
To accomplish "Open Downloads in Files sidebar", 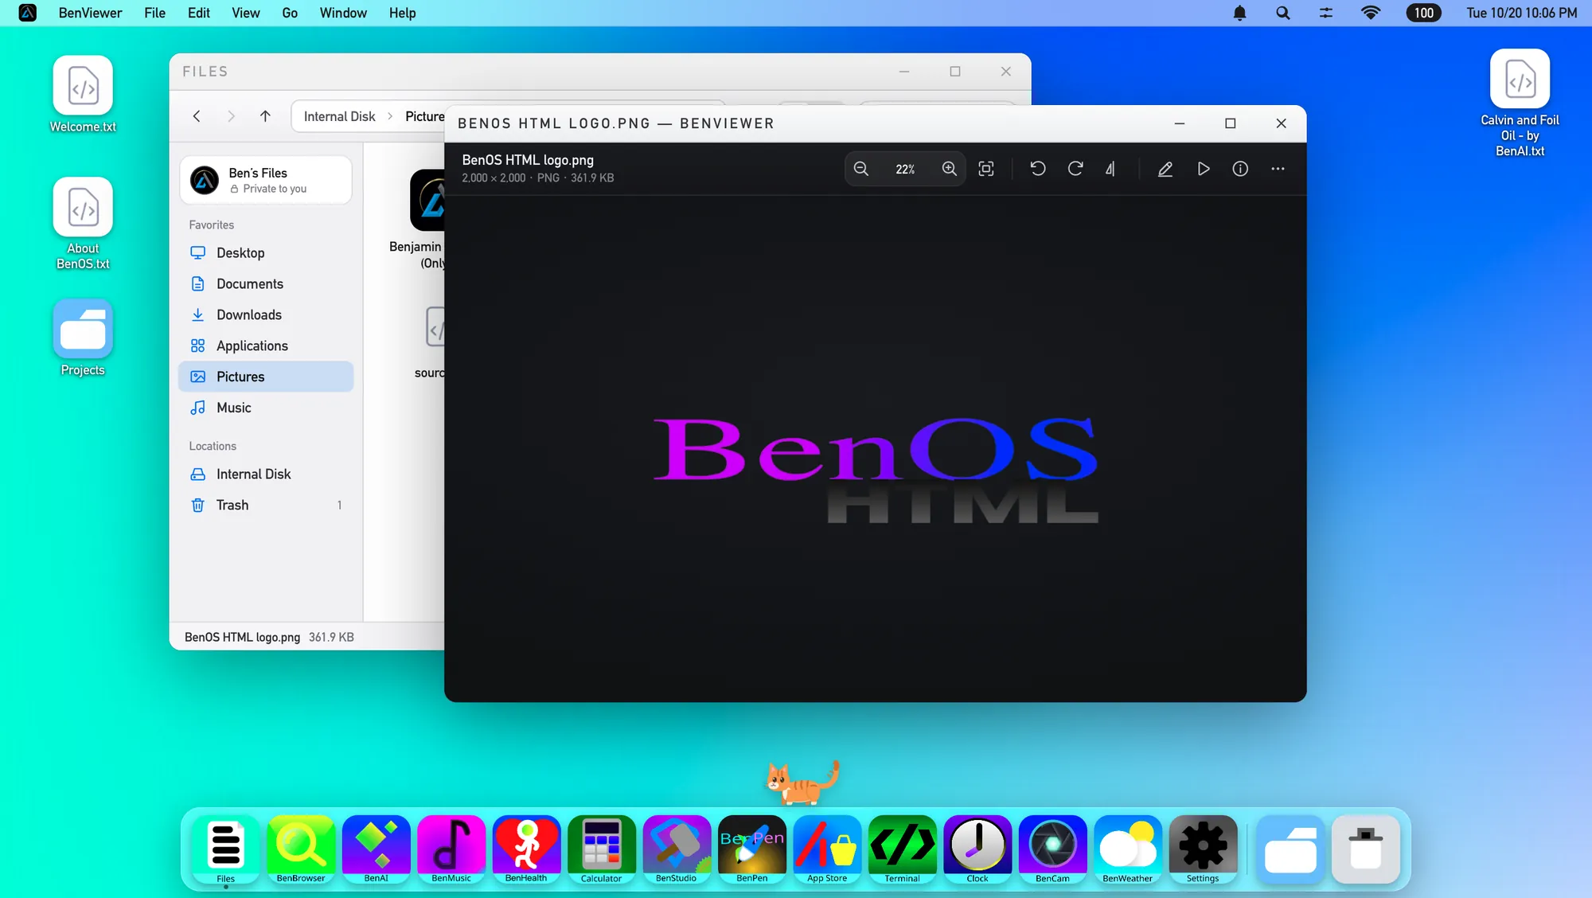I will tap(266, 314).
